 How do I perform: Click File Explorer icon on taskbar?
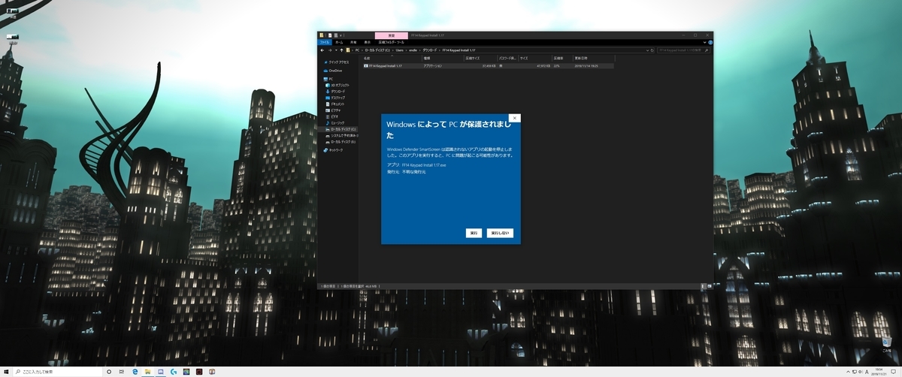click(148, 372)
